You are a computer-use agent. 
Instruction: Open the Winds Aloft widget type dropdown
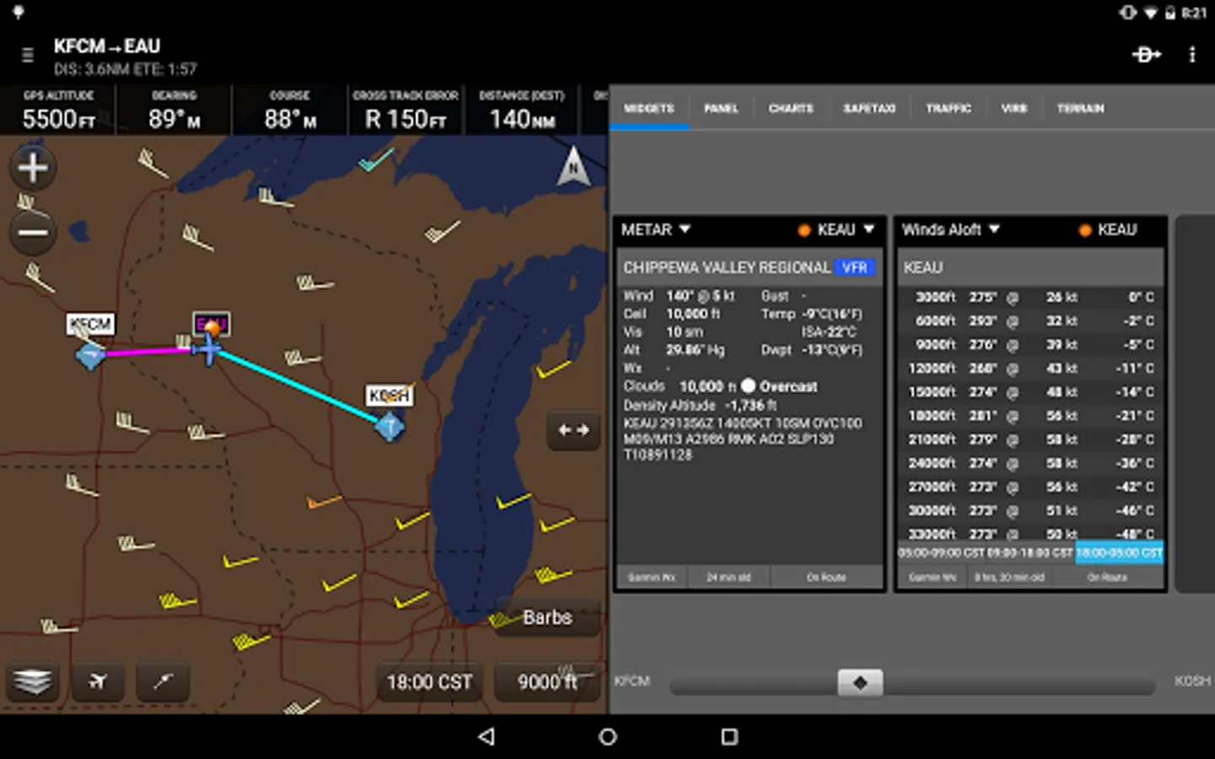[x=950, y=229]
